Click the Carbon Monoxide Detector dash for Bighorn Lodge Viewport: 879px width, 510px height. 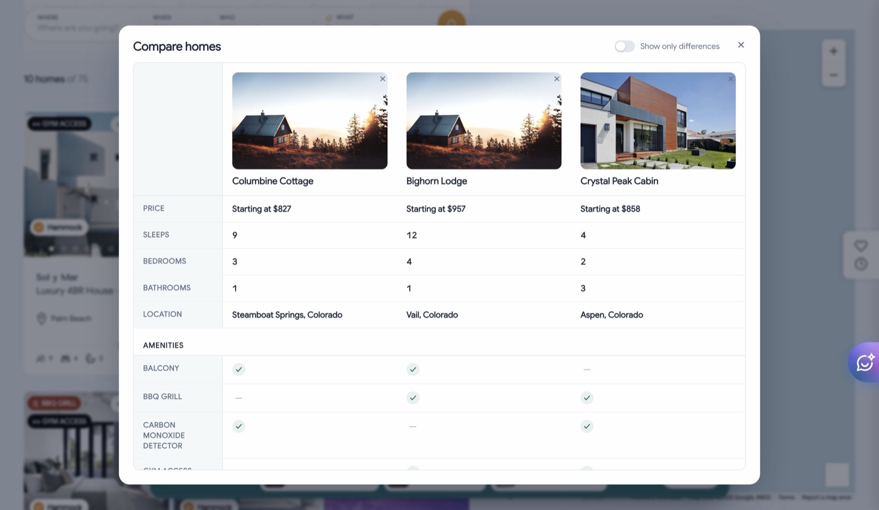point(413,427)
